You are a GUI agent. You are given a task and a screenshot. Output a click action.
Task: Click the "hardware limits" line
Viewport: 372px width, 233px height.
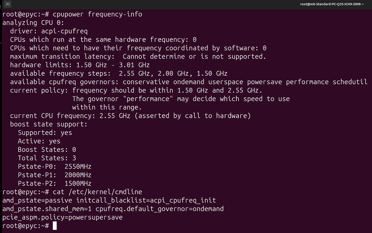tap(80, 65)
